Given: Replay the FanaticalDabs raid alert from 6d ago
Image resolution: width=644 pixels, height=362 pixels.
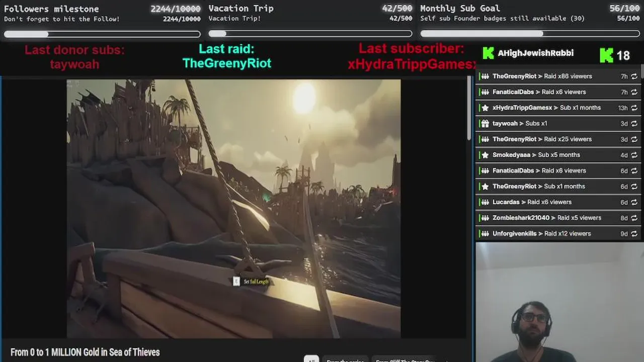Looking at the screenshot, I should 634,170.
